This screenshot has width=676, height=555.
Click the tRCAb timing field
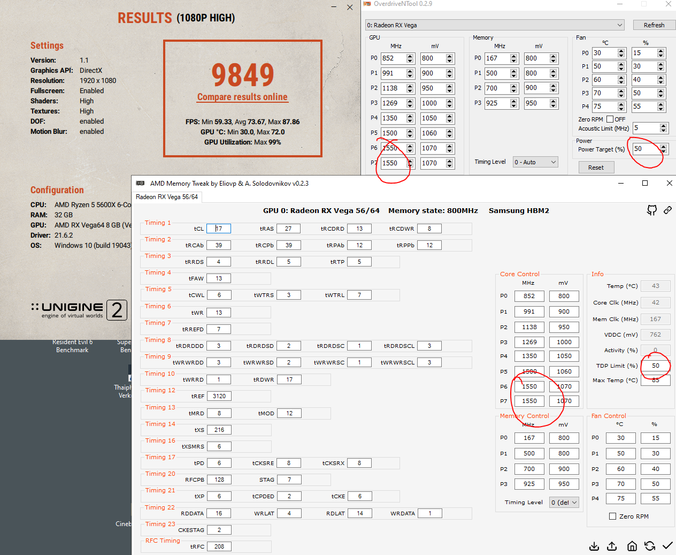pos(218,245)
